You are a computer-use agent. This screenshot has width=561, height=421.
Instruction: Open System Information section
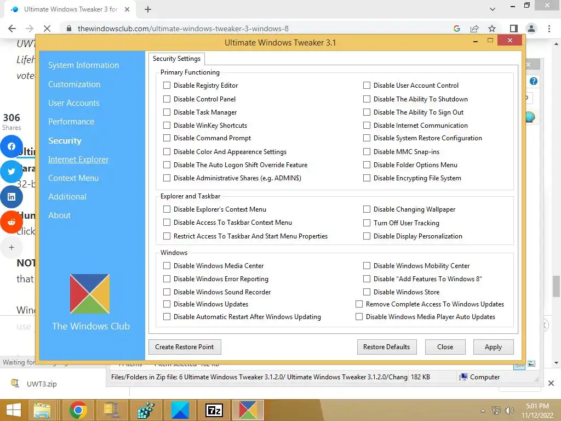[x=83, y=65]
